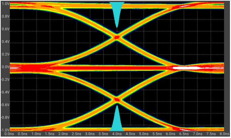Click the 8.0ns time axis label
Screen dimensions: 231x138
224,134
